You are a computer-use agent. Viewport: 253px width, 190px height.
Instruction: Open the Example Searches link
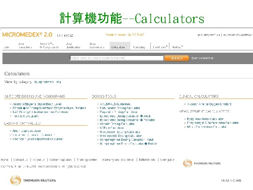tap(202, 58)
